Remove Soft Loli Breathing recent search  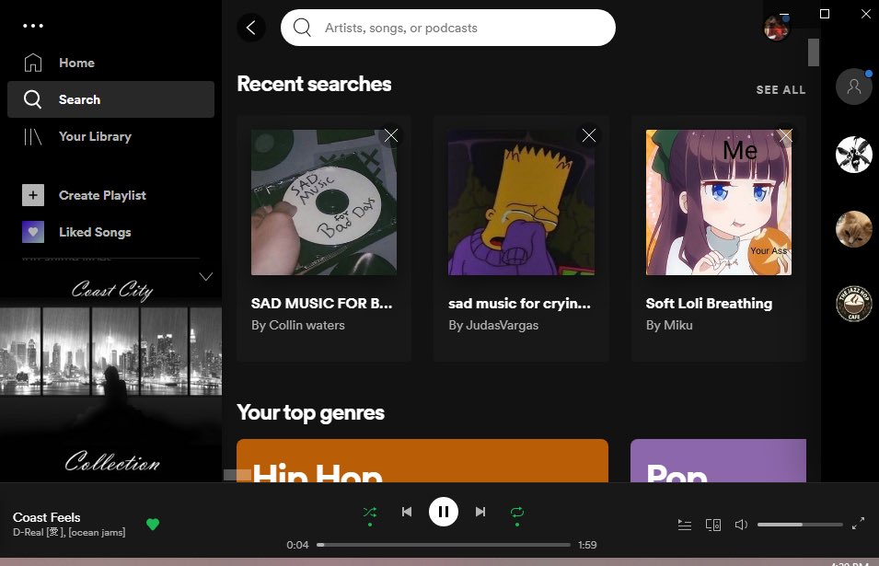click(x=785, y=135)
